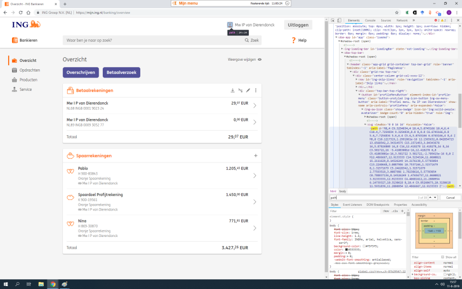Screen dimensions: 462x289
Task: Click the DevTools inspect element picker icon
Action: point(334,20)
